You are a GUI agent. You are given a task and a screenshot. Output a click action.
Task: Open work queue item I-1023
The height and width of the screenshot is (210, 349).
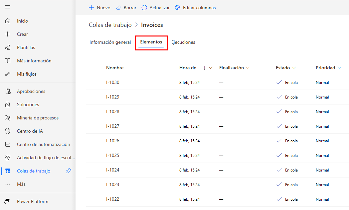point(113,185)
